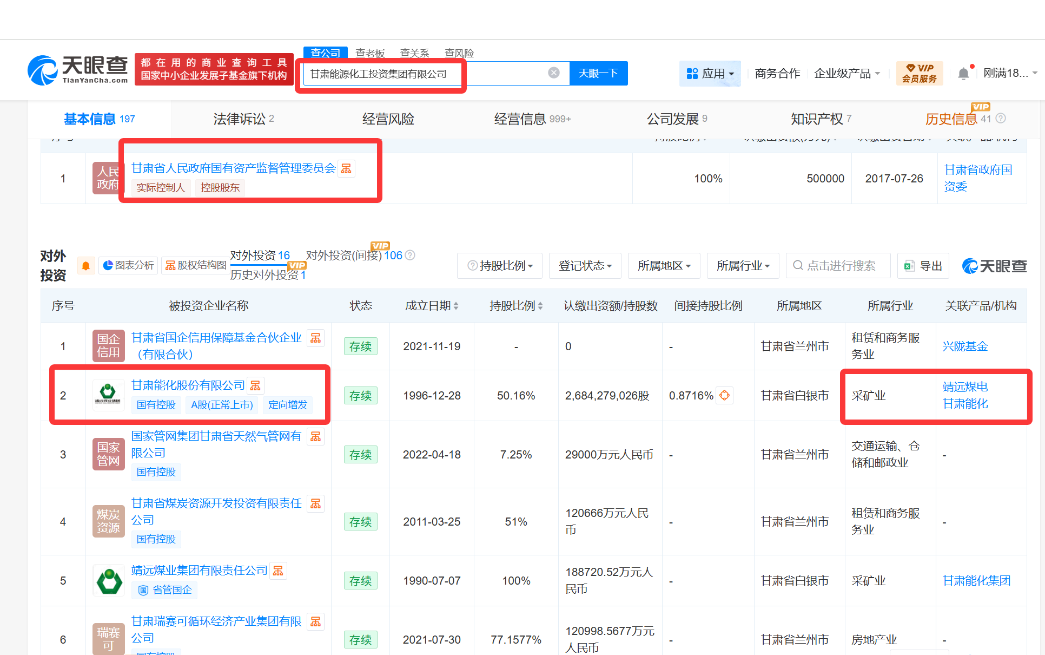Open equity structure icon beside 甘肃能化股份有限公司
This screenshot has height=655, width=1045.
255,385
